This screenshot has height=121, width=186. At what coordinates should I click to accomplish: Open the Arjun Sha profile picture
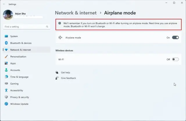[x=8, y=15]
